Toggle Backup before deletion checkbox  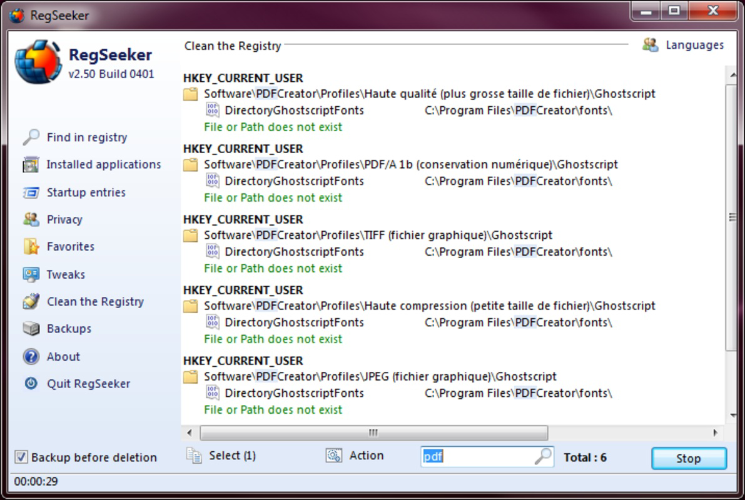21,457
